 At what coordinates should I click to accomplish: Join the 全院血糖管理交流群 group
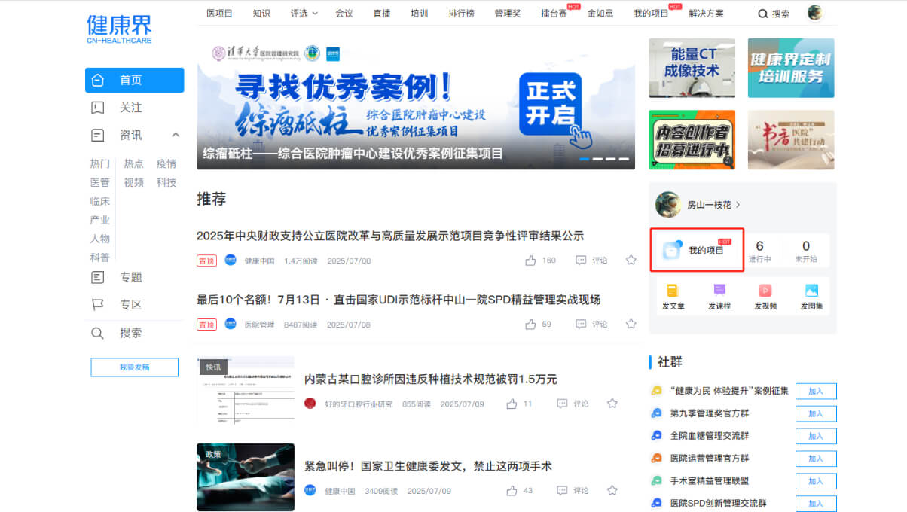[x=816, y=437]
